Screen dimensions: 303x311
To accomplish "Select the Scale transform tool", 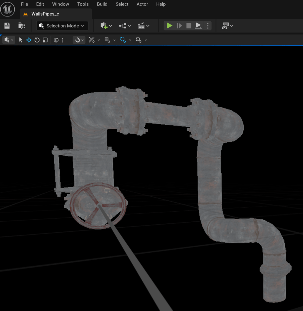I will [x=45, y=40].
